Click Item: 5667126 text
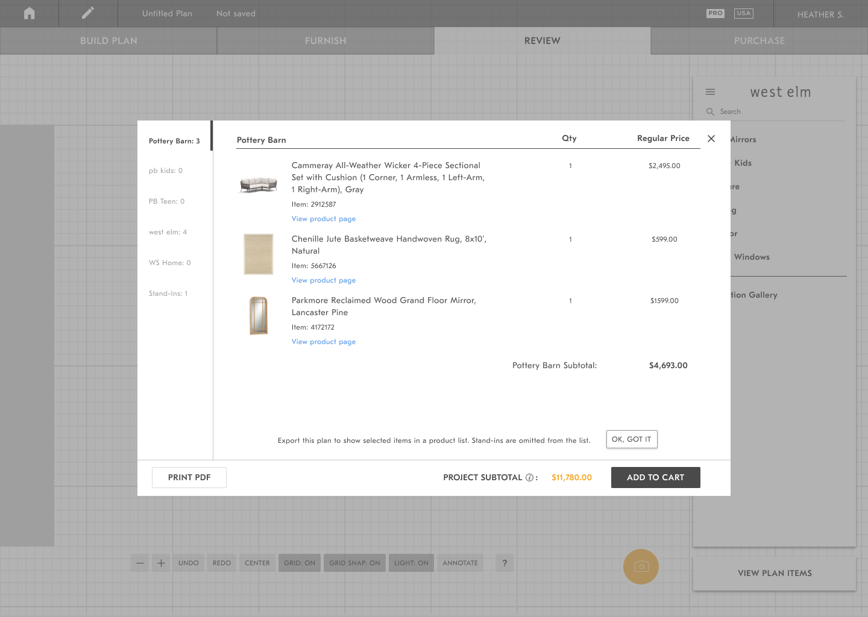 coord(314,266)
